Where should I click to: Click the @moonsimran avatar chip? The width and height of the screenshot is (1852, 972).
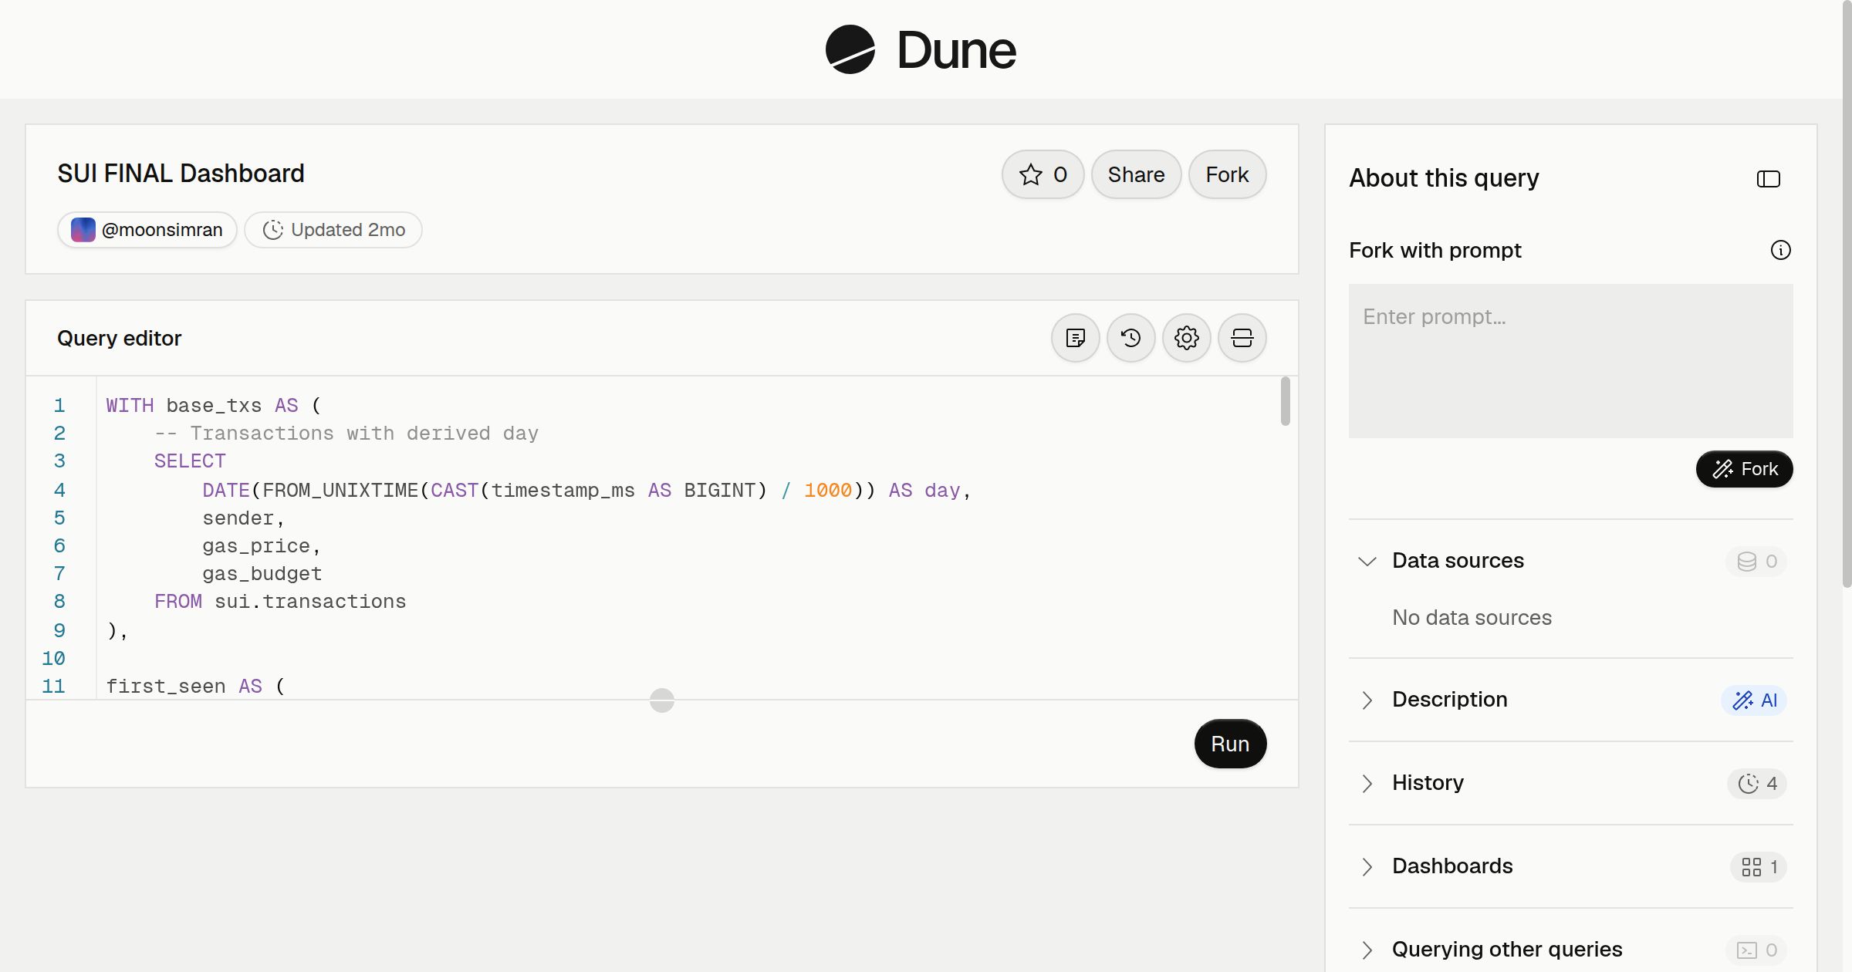(x=147, y=230)
